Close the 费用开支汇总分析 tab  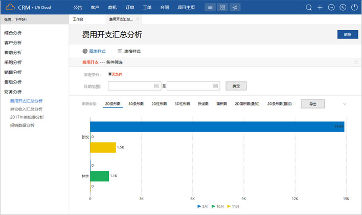tap(138, 18)
